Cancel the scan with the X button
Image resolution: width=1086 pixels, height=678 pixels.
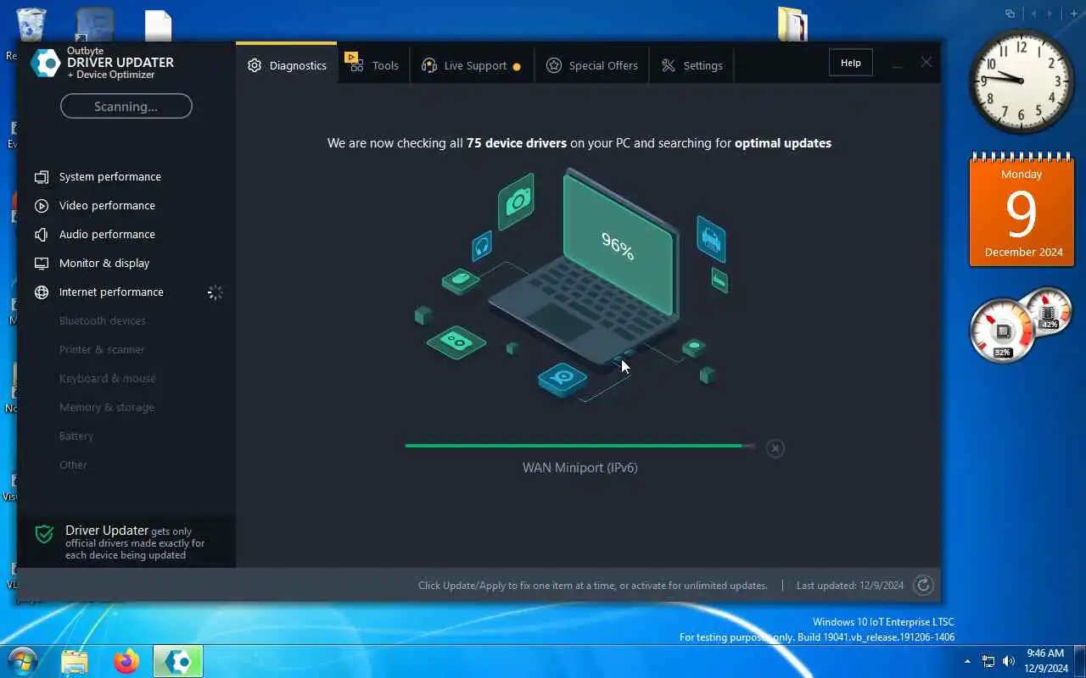pos(775,448)
